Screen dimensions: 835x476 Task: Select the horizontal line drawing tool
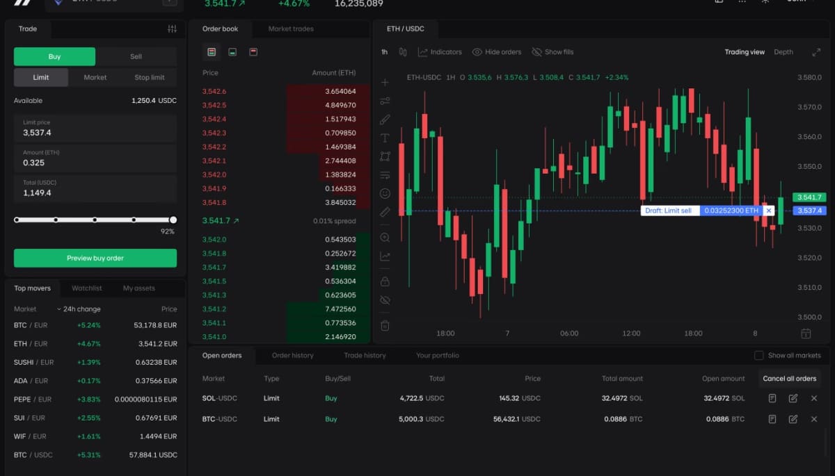(385, 101)
